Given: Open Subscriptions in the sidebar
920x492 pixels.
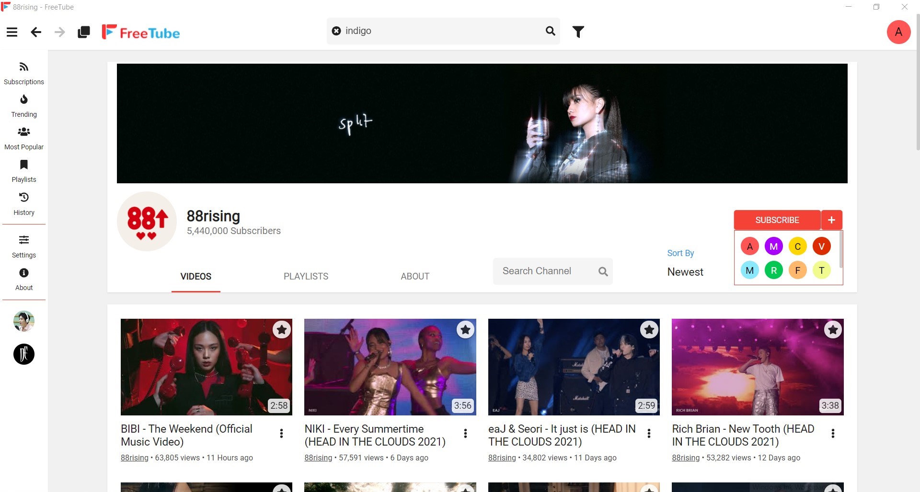Looking at the screenshot, I should (x=24, y=74).
